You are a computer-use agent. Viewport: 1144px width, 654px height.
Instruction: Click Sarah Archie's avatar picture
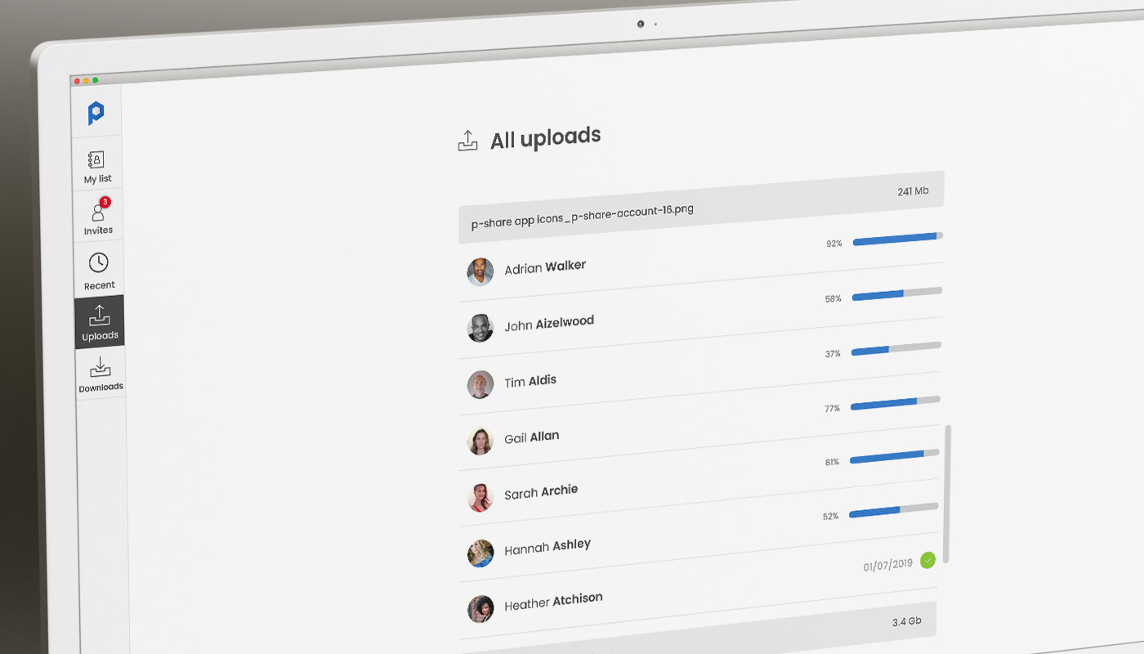pyautogui.click(x=480, y=497)
